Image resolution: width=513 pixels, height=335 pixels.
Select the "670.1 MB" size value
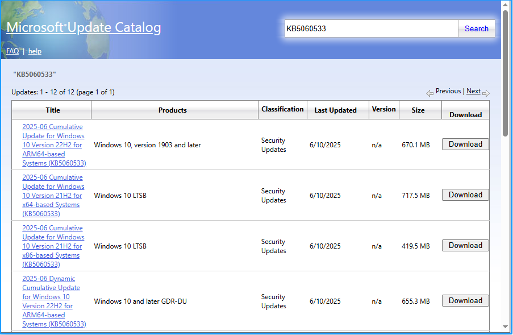(x=415, y=144)
